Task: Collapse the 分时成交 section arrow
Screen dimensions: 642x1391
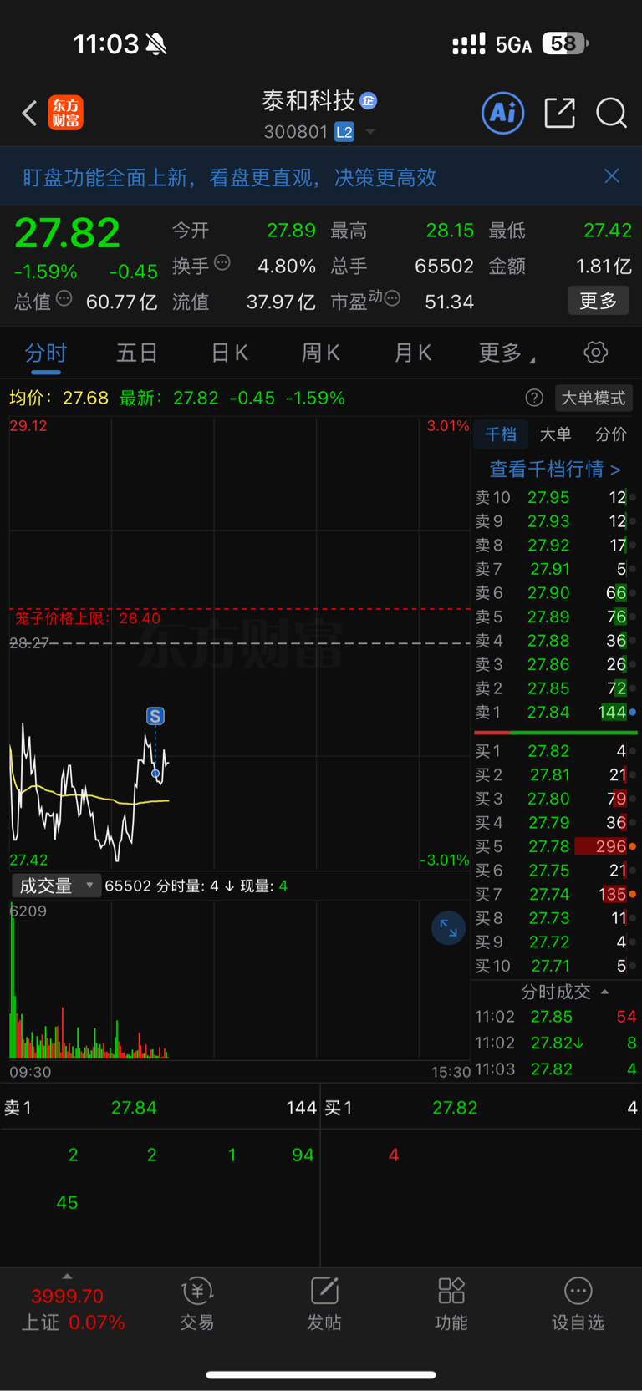Action: pos(604,992)
